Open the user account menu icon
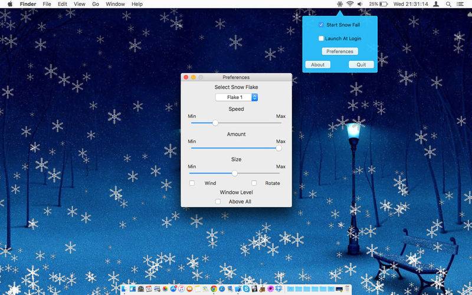 [435, 4]
